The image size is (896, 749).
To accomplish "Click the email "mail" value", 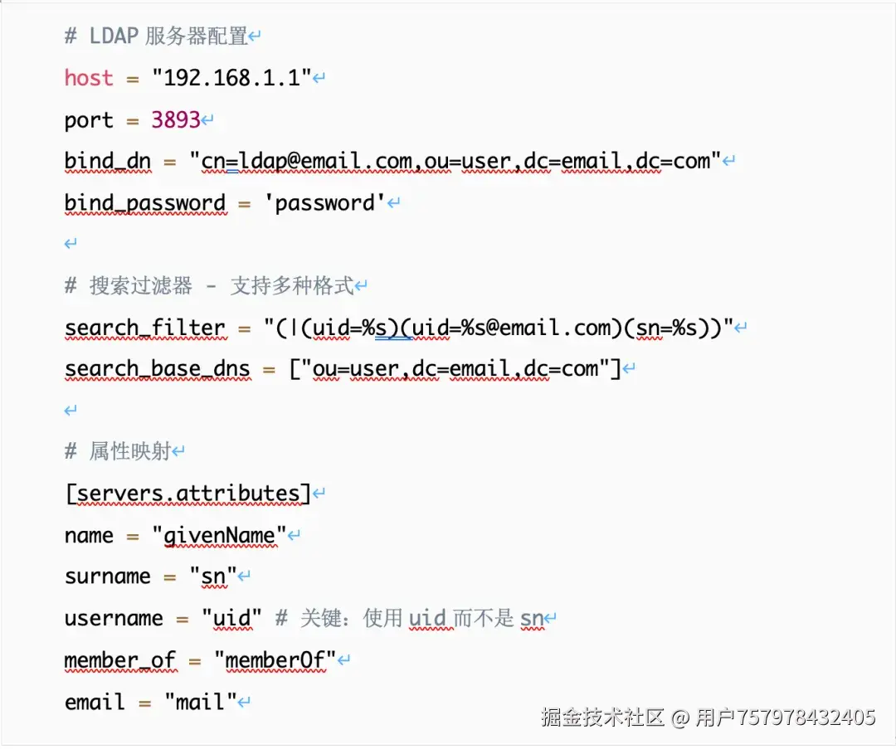I will point(200,702).
